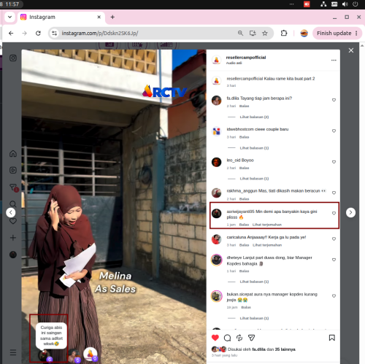
Task: Unlike the post with the red heart
Action: click(x=215, y=338)
